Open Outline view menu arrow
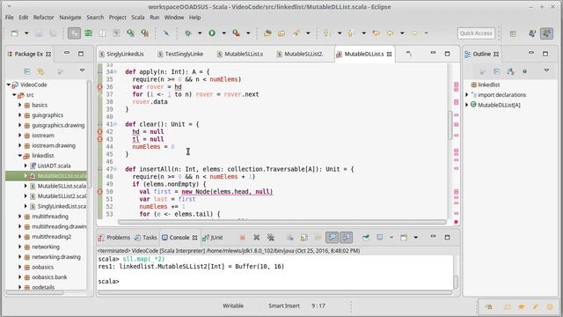The height and width of the screenshot is (317, 563). pos(546,70)
